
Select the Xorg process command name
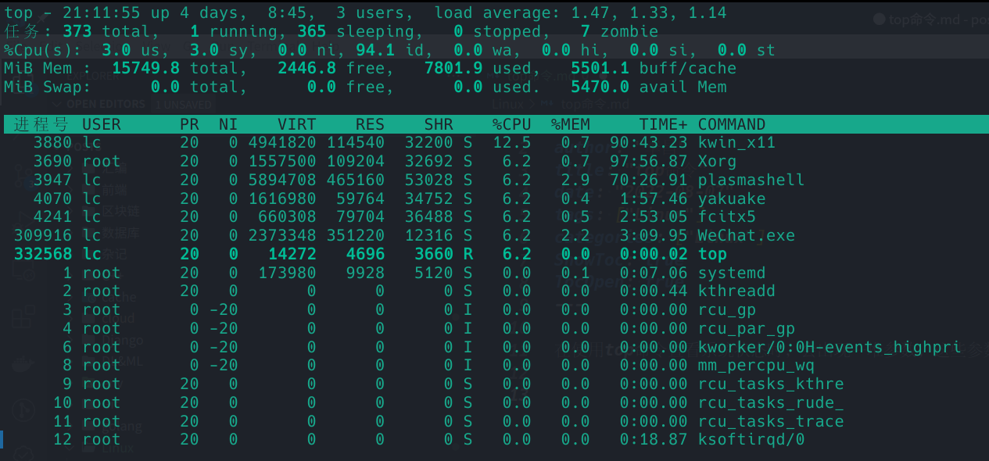[717, 162]
